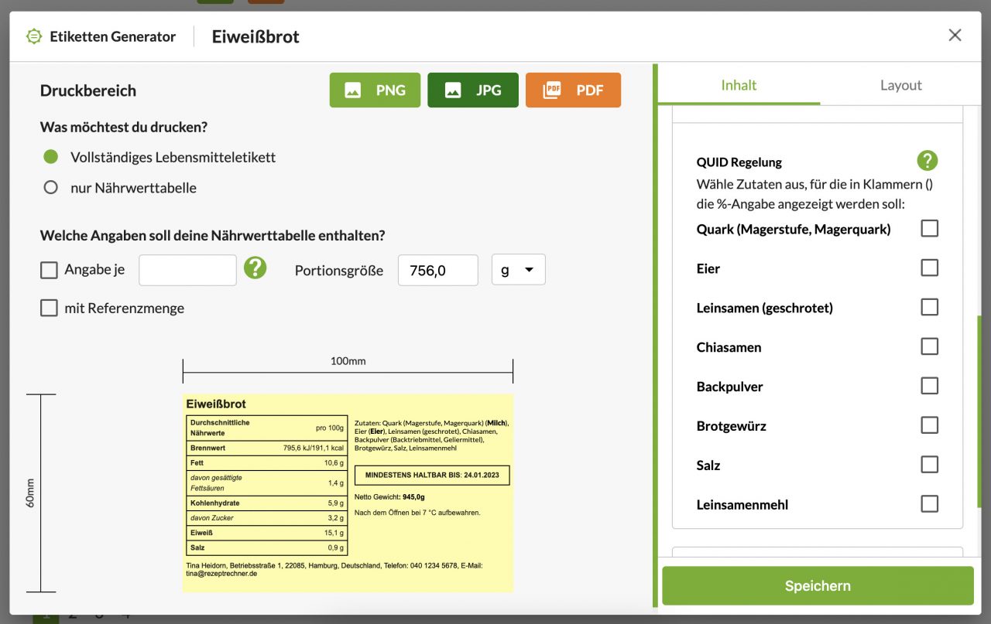Switch to the Layout tab

pyautogui.click(x=900, y=85)
